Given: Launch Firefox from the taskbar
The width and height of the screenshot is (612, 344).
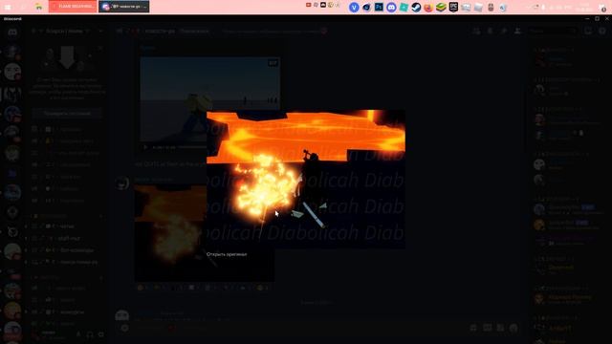Looking at the screenshot, I should pyautogui.click(x=428, y=7).
